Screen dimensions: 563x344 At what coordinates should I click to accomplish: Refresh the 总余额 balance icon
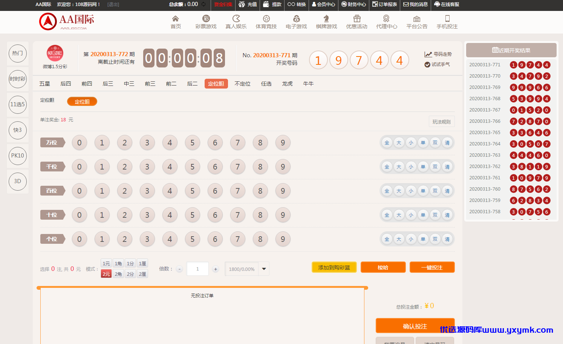203,5
